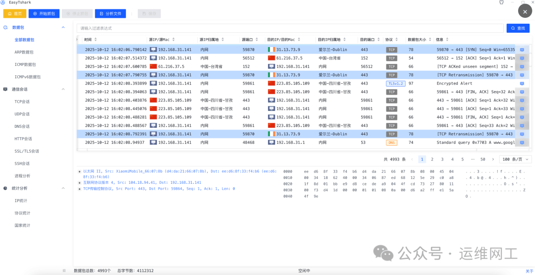Expand the TCP传输控制协议 tree node
This screenshot has height=275, width=535.
coord(79,189)
